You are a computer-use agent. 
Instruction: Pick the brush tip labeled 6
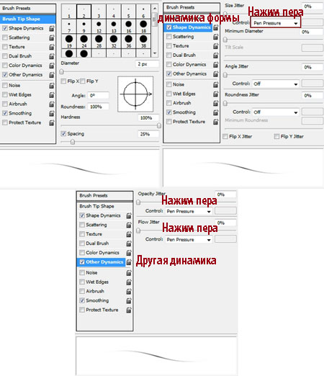click(x=143, y=12)
